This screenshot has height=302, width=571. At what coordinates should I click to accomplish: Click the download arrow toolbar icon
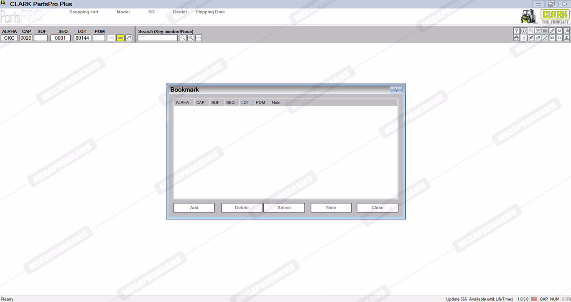coord(567,38)
